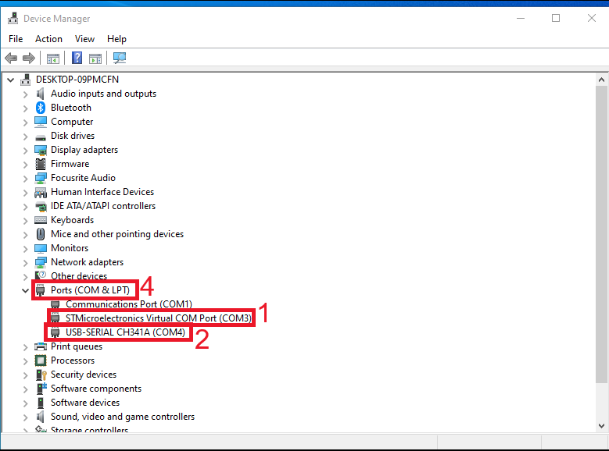Click the Monitors icon
Image resolution: width=609 pixels, height=451 pixels.
point(41,248)
